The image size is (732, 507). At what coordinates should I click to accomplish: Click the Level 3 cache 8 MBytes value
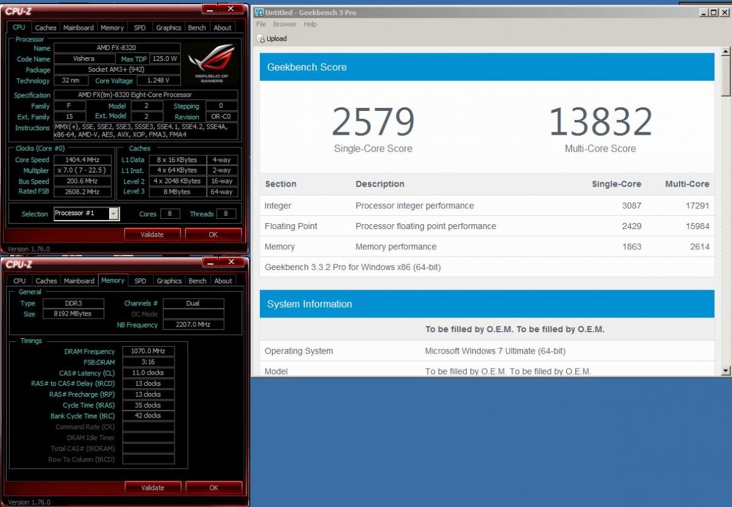178,191
